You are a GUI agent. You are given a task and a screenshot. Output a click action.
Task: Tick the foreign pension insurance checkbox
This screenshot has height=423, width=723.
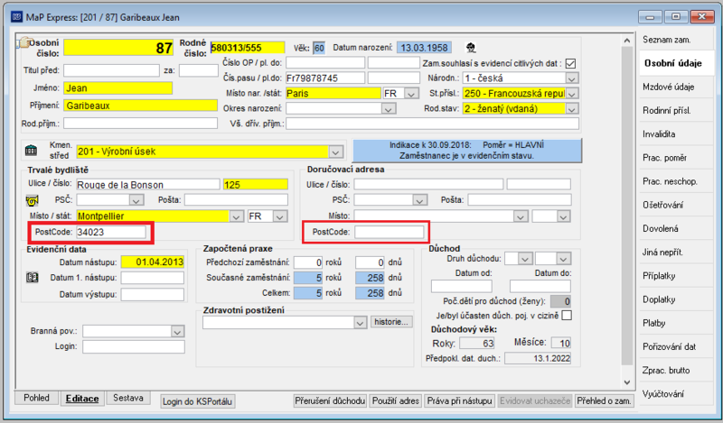(568, 316)
